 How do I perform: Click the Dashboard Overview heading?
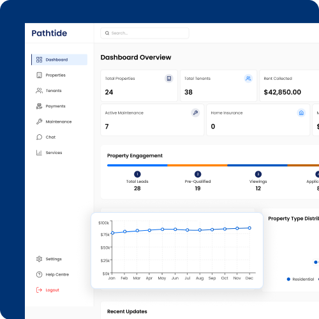pyautogui.click(x=136, y=58)
